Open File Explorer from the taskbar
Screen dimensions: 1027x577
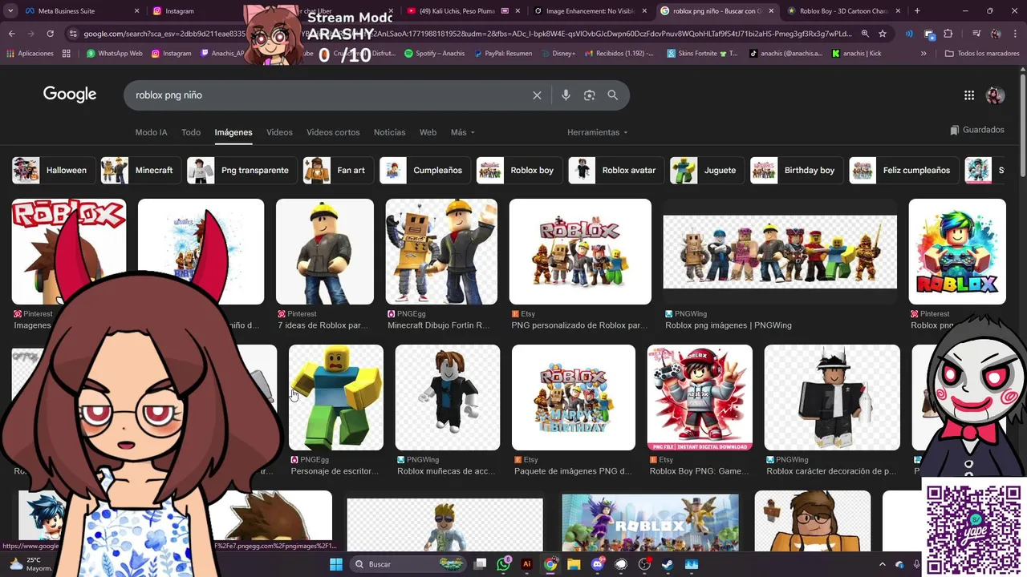pos(574,564)
